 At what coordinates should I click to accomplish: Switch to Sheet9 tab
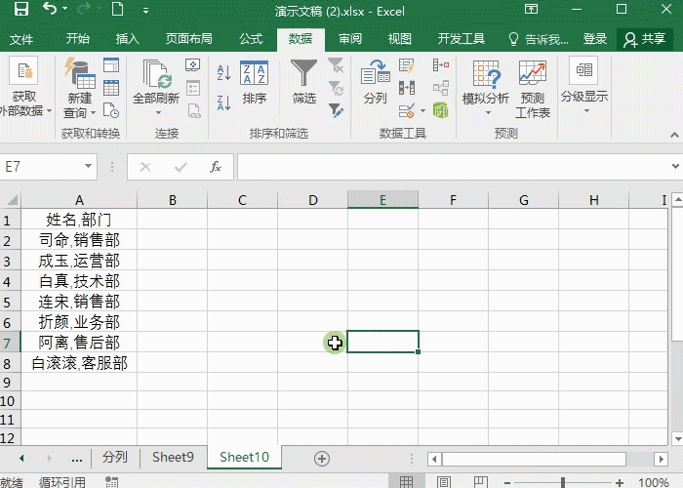[173, 457]
